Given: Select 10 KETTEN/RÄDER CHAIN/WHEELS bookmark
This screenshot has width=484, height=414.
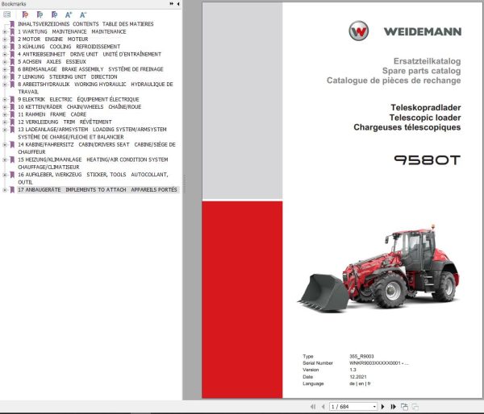Looking at the screenshot, I should click(x=79, y=107).
